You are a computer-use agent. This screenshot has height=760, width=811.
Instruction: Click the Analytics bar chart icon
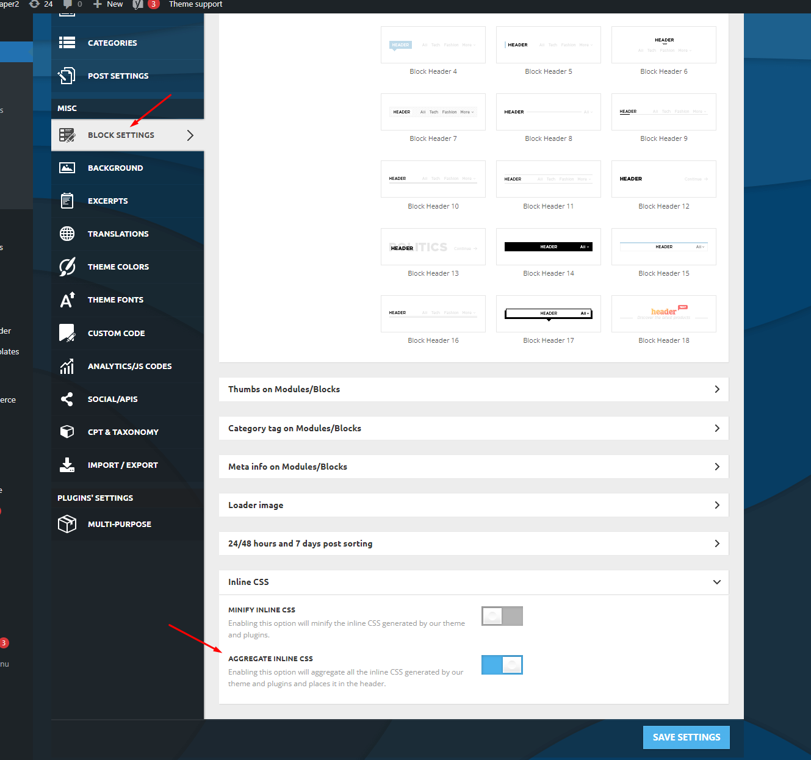click(67, 366)
